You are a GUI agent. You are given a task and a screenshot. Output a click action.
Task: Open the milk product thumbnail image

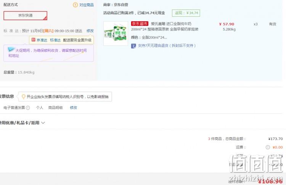[116, 33]
